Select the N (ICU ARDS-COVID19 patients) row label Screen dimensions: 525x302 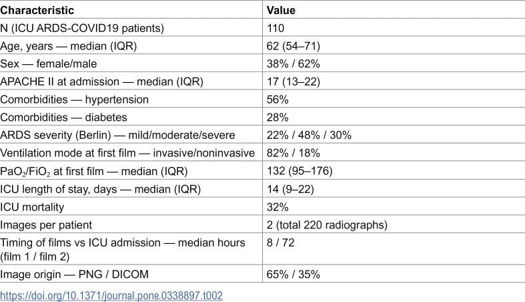[82, 28]
